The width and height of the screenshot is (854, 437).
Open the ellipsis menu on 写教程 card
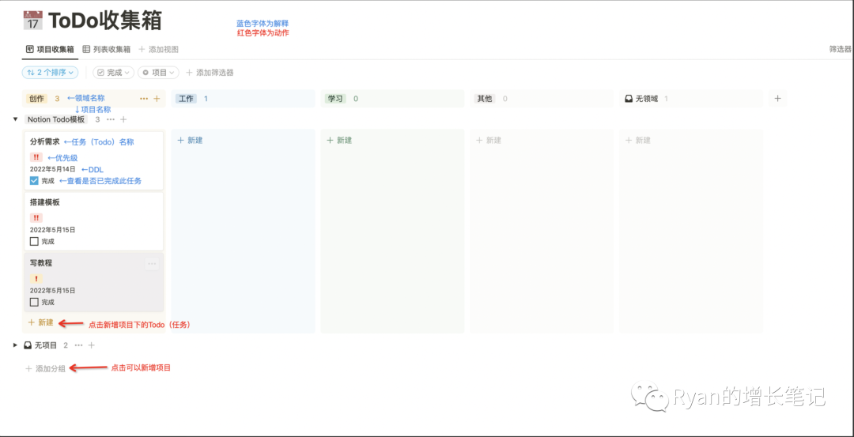(x=152, y=264)
